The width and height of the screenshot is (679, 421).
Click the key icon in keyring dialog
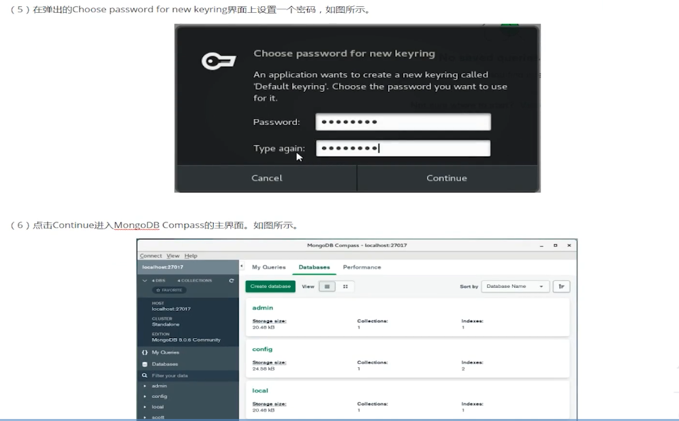[x=219, y=61]
